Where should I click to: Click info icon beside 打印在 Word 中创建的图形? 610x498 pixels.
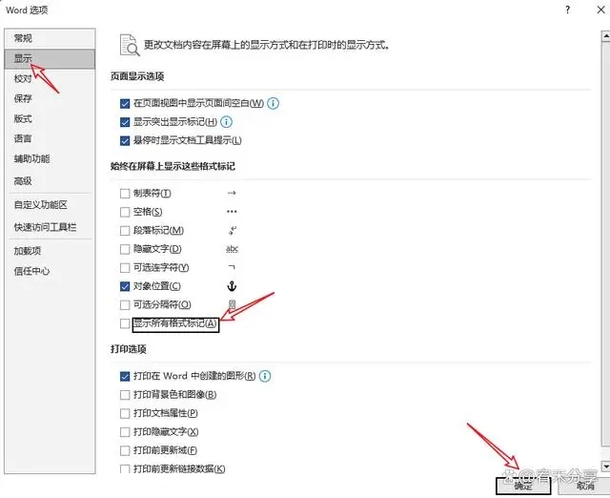(265, 376)
